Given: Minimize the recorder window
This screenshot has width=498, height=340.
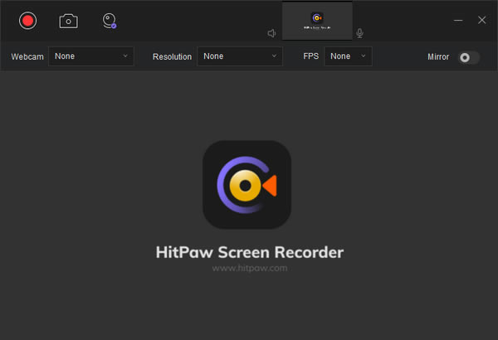Looking at the screenshot, I should pos(458,21).
